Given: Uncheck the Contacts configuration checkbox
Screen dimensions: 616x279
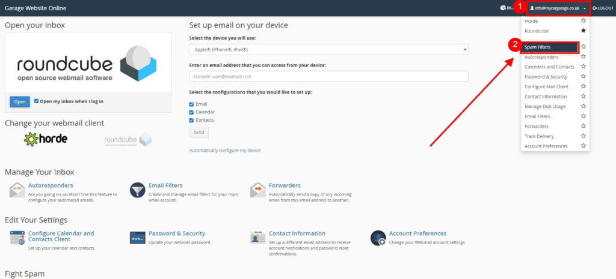Looking at the screenshot, I should (191, 120).
